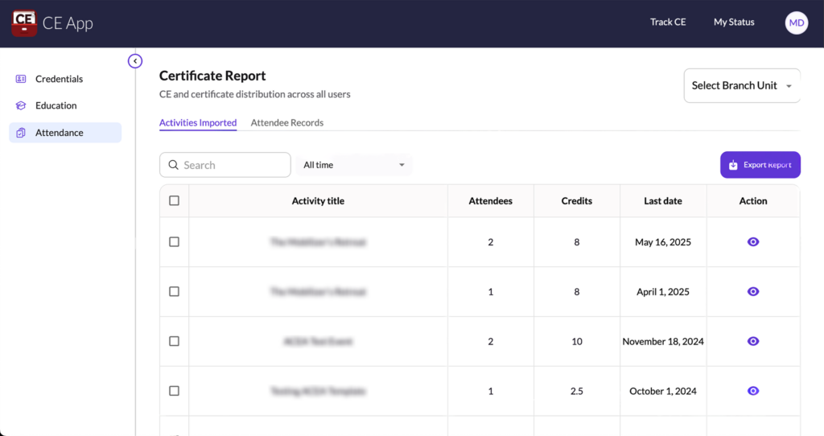Screen dimensions: 824x436
Task: Check the October 1, 2024 row checkbox
Action: (174, 391)
